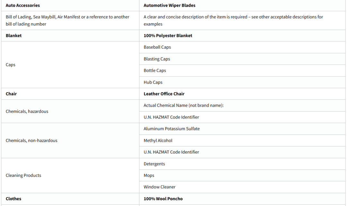
Task: Click the Chemicals, non-hazardous category cell
Action: click(x=31, y=140)
